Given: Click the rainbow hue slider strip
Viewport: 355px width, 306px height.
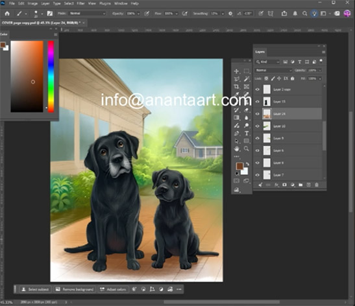Looking at the screenshot, I should pyautogui.click(x=51, y=76).
